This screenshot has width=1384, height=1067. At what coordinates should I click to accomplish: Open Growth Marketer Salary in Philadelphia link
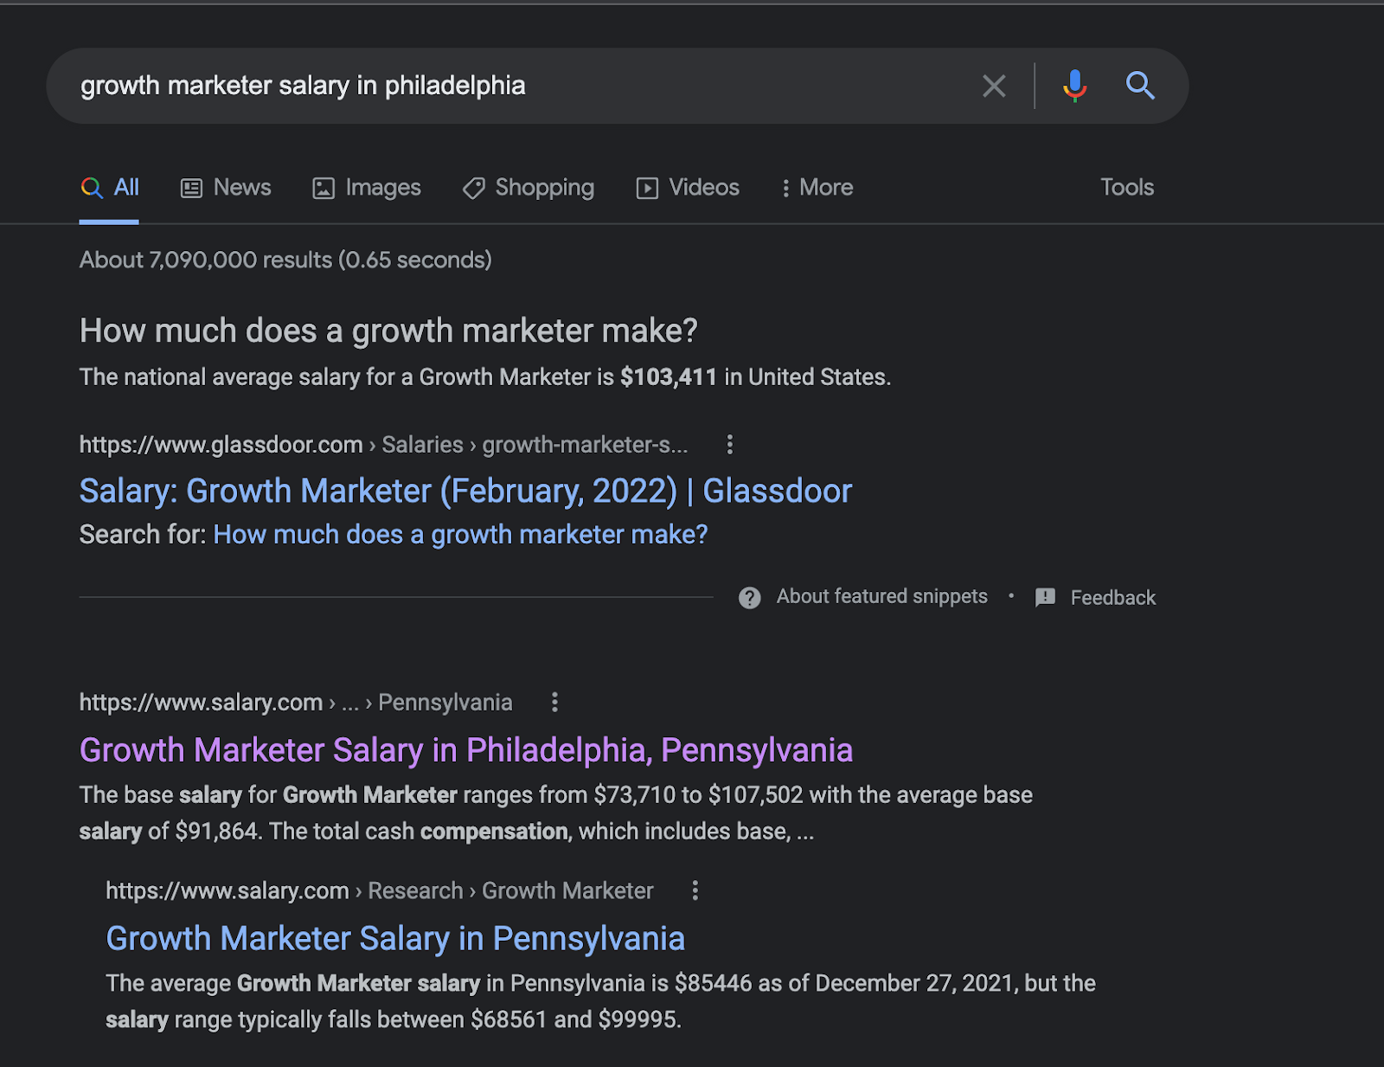465,750
